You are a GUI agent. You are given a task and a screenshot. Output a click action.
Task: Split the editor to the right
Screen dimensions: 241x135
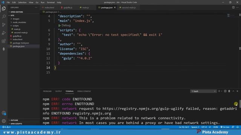pos(233,7)
